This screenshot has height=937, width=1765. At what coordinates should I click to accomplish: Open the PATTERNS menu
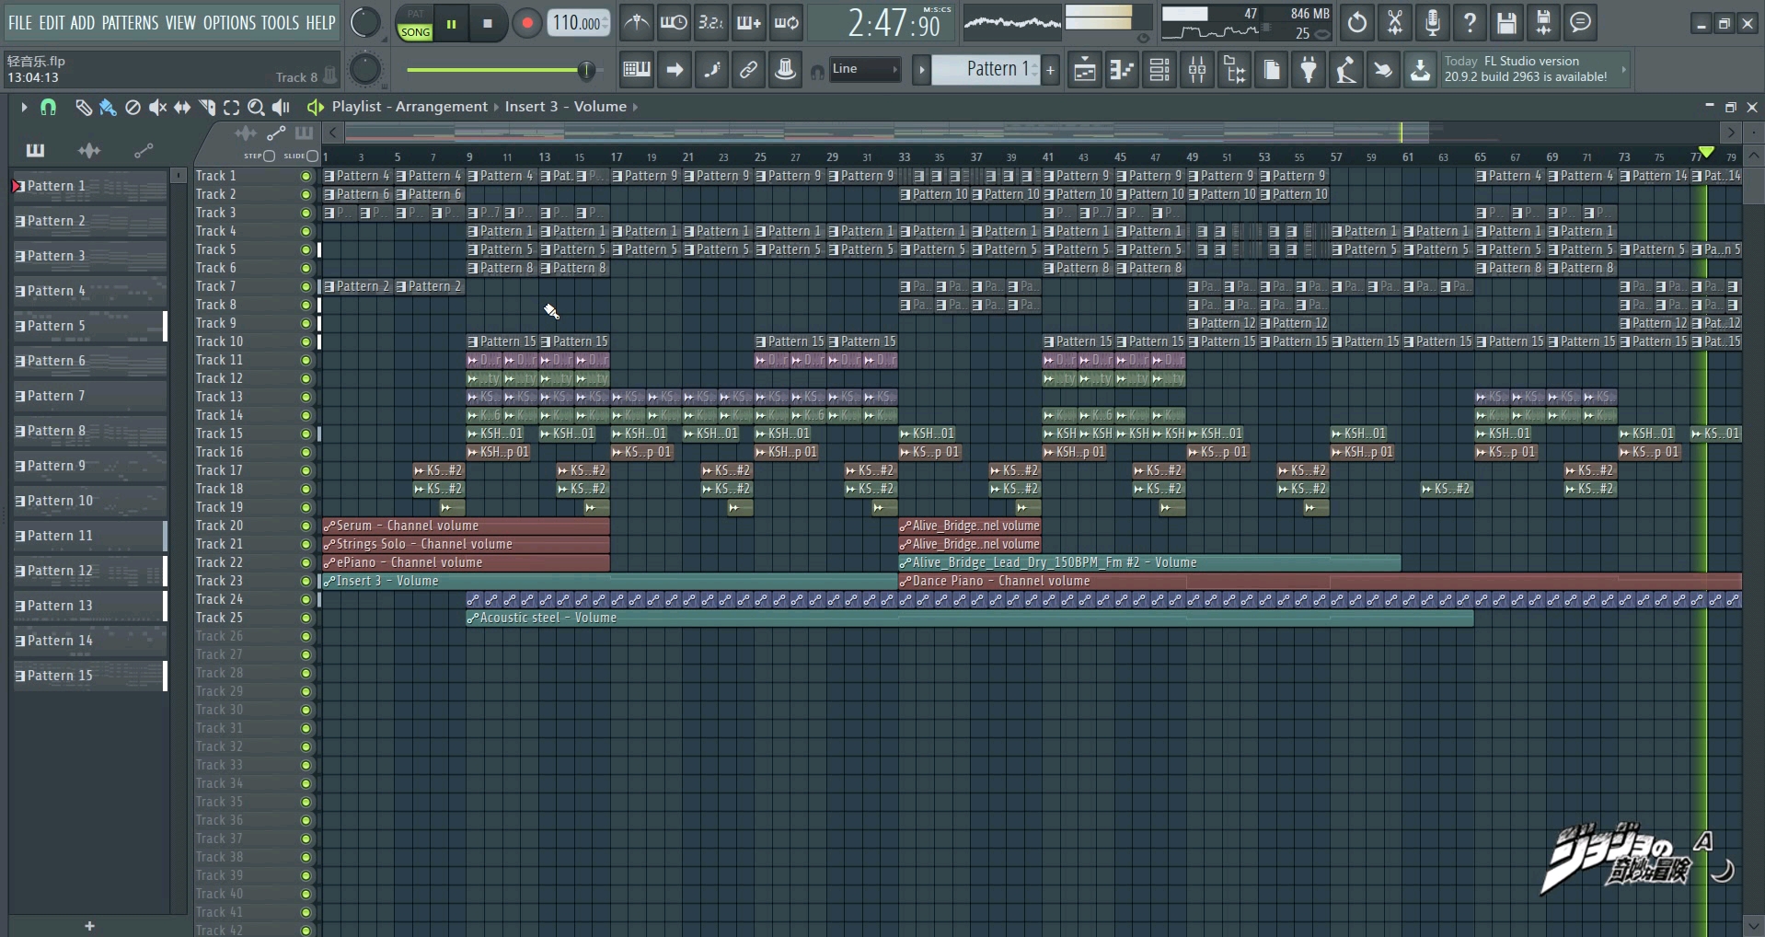pos(130,23)
